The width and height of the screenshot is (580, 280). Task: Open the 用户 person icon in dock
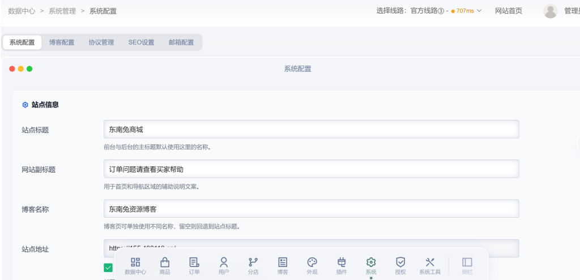click(223, 266)
